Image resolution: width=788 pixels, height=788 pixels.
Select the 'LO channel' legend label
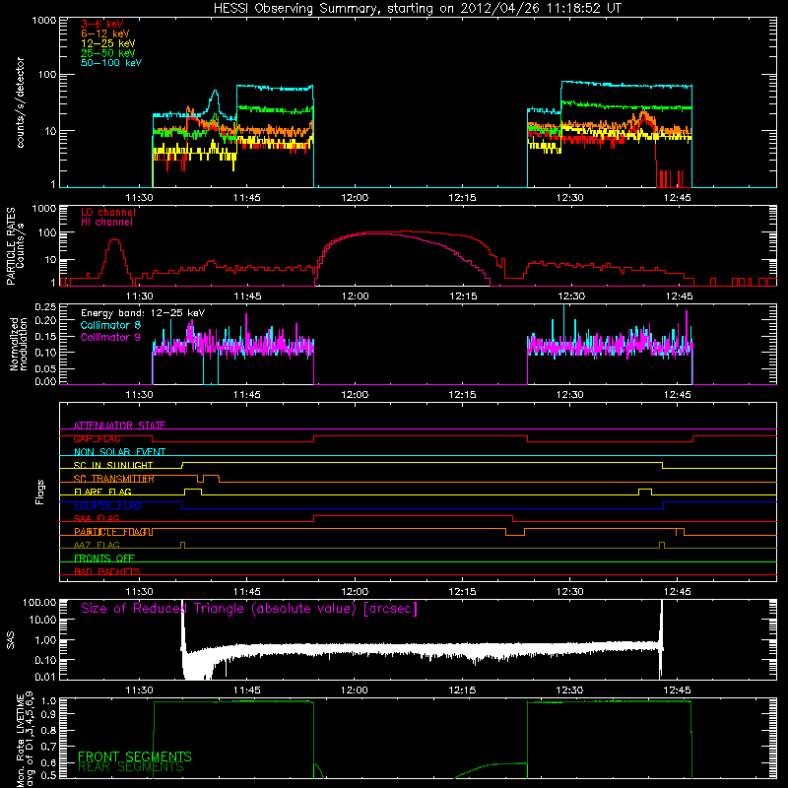coord(108,212)
